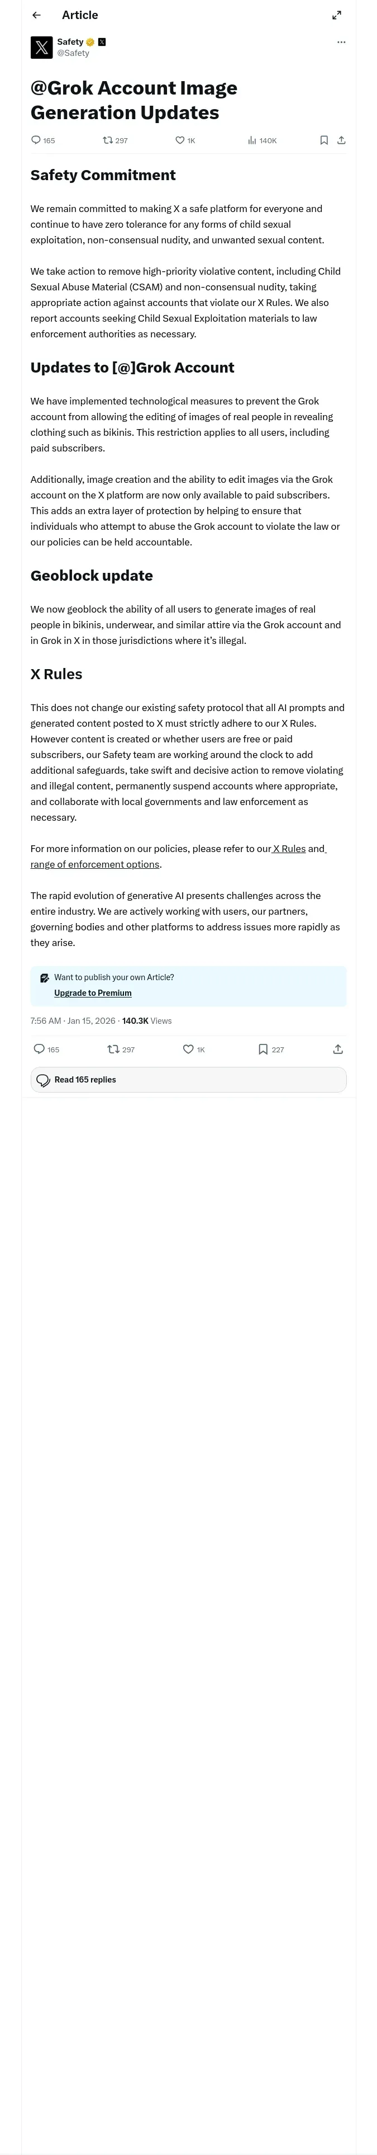Image resolution: width=377 pixels, height=2155 pixels.
Task: Open the range of enforcement options link
Action: point(94,864)
